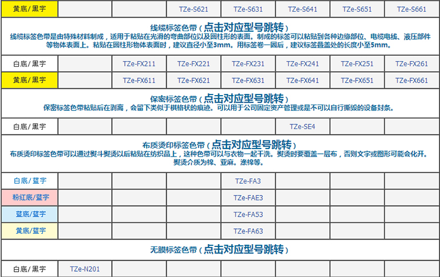Select 白底/黑字 label in the TZe-SE4 row
The height and width of the screenshot is (277, 440).
click(x=29, y=127)
